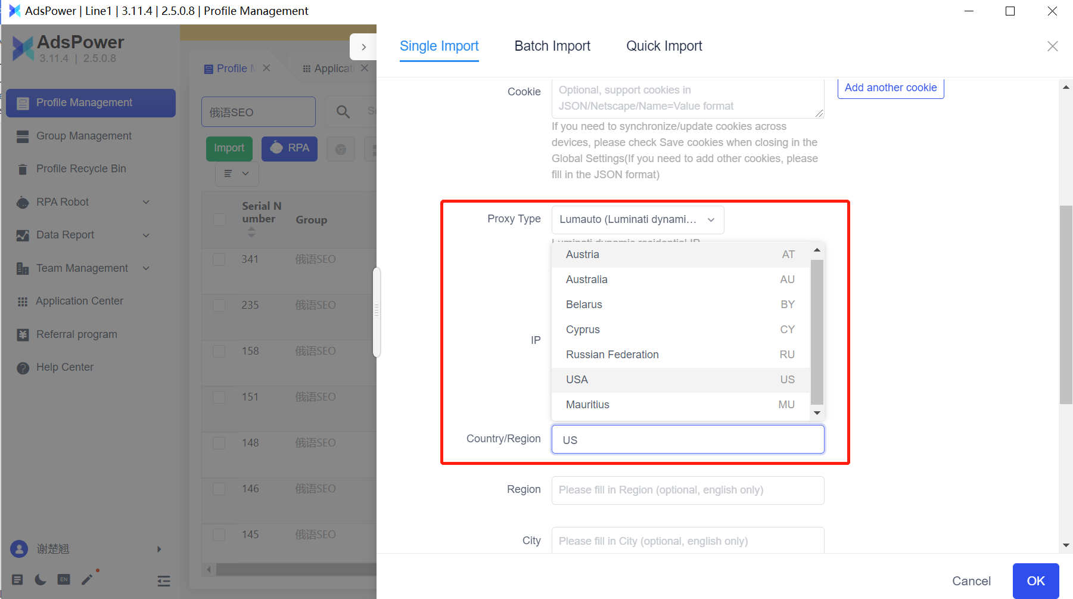The width and height of the screenshot is (1073, 599).
Task: Click the arrow to collapse the import panel
Action: (363, 47)
